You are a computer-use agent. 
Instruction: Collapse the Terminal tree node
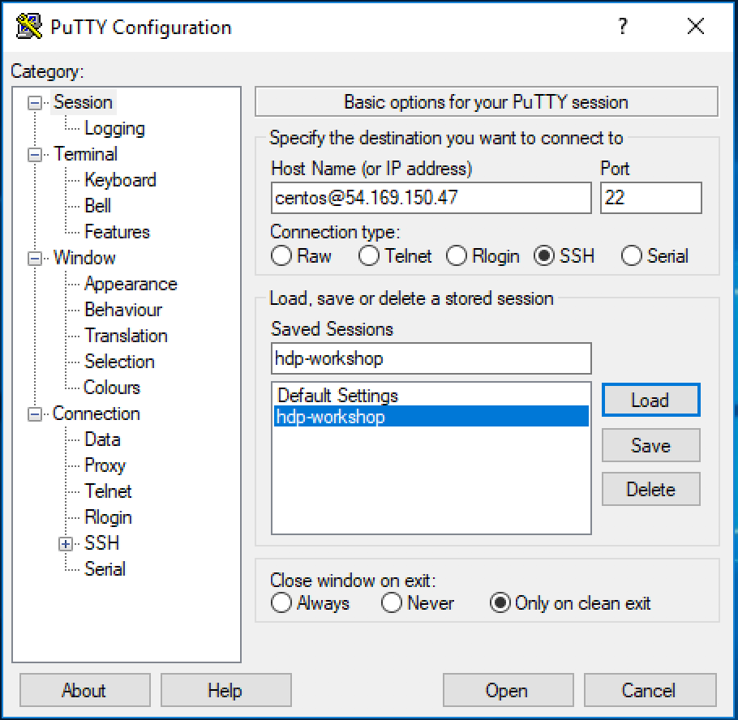(35, 155)
